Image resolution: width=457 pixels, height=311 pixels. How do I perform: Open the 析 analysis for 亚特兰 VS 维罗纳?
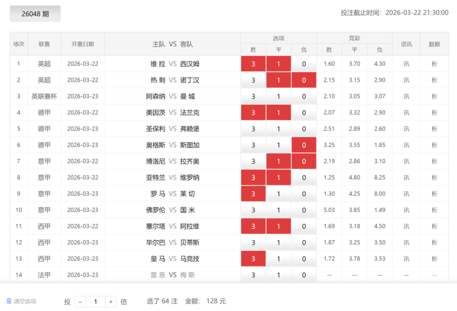[x=434, y=178]
